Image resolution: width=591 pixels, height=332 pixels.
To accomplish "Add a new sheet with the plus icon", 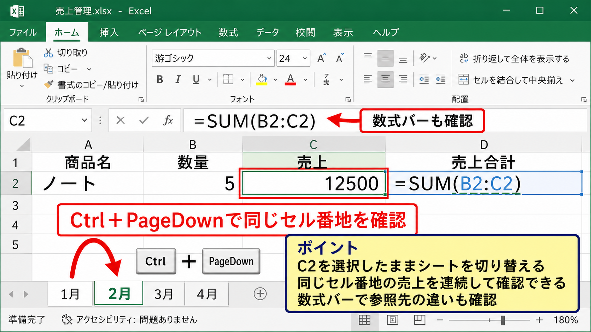I will 260,294.
